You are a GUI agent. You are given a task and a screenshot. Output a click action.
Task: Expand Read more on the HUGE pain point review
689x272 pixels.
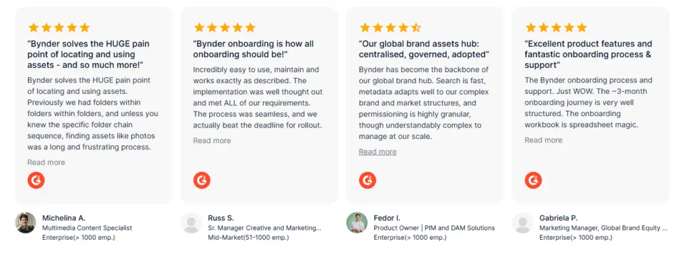click(x=46, y=163)
